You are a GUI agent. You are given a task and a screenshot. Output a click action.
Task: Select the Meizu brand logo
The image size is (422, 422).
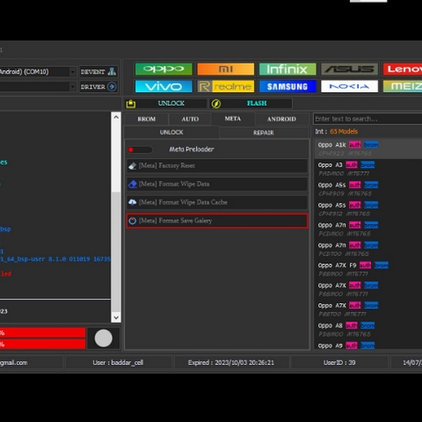[x=402, y=86]
